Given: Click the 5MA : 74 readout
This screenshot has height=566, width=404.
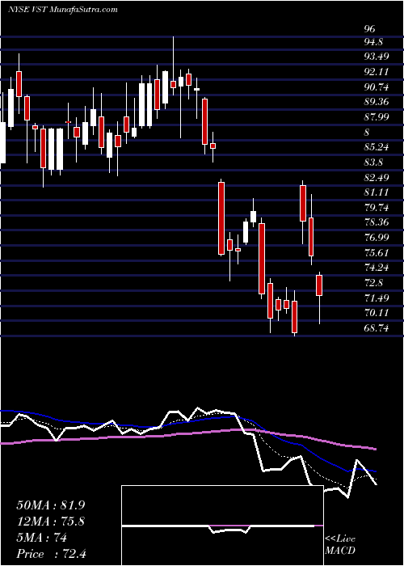Looking at the screenshot, I should point(42,538).
